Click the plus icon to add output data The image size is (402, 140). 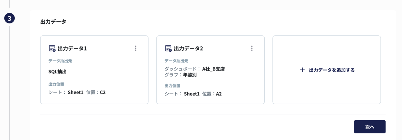[302, 70]
